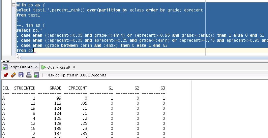Image resolution: width=268 pixels, height=138 pixels.
Task: Click the 'Task completed in 0.061 seconds' message
Action: click(76, 75)
